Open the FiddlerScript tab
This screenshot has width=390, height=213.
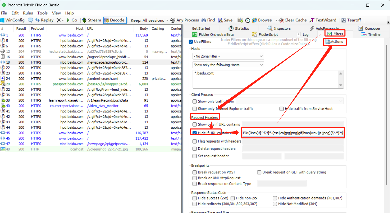pos(265,34)
